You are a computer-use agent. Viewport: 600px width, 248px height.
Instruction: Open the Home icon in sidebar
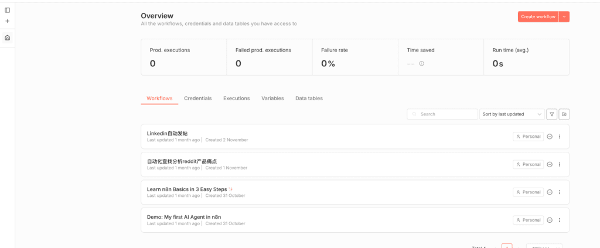click(7, 38)
